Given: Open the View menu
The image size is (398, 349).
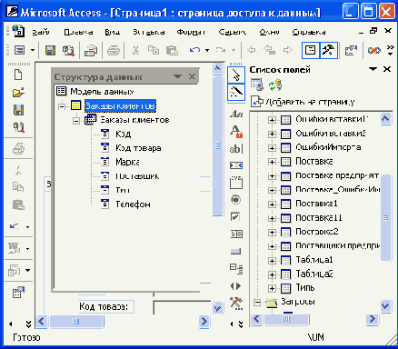Looking at the screenshot, I should (x=113, y=32).
